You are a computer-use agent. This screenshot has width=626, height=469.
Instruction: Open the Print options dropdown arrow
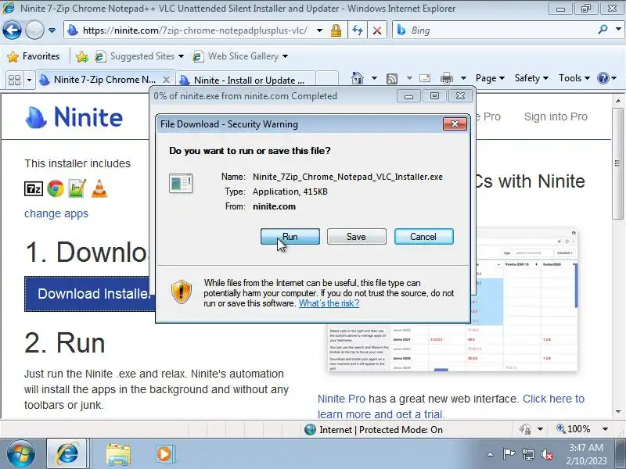pos(463,78)
